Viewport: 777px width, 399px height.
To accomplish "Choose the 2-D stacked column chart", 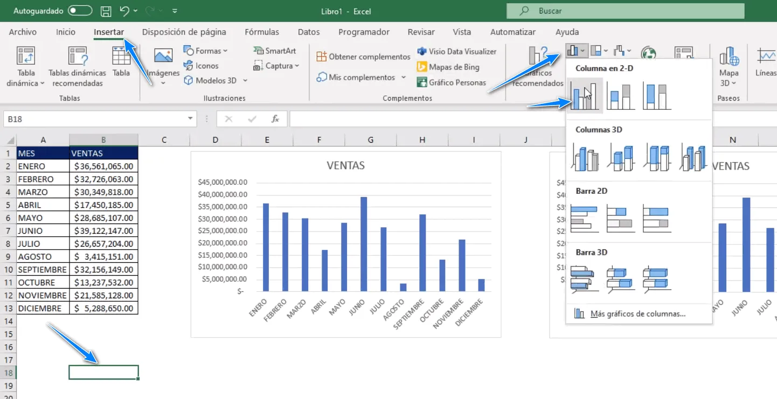I will click(621, 96).
